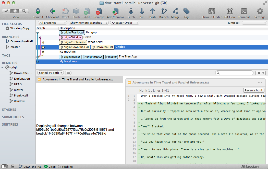Select the Down-the-Hall local branch
The height and width of the screenshot is (169, 268).
pos(19,41)
